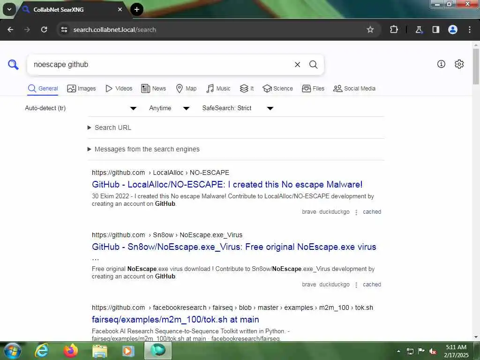Toggle the browser side panel icon

(436, 30)
